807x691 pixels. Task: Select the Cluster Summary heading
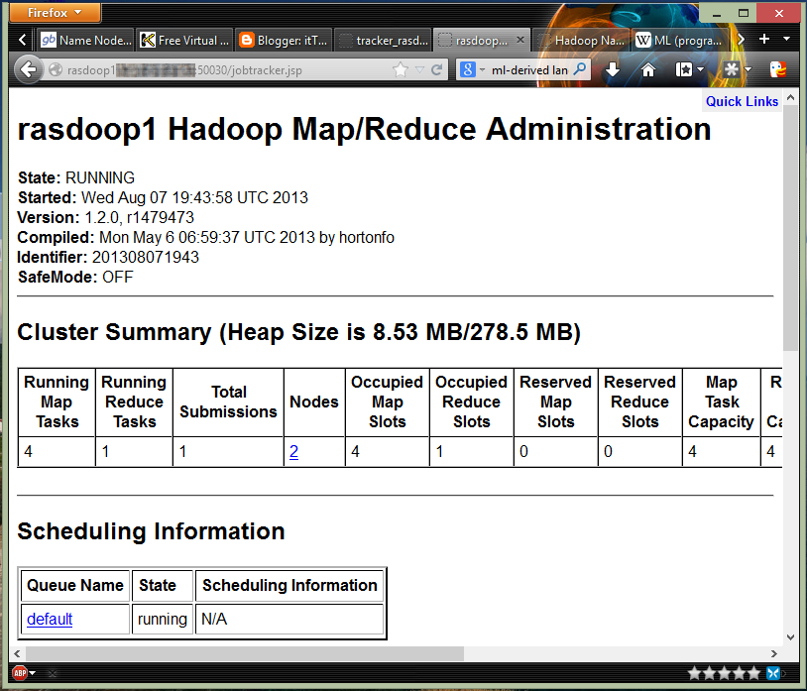coord(299,332)
